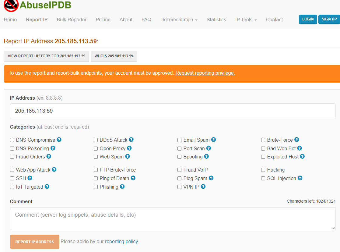Click the SIGN UP button
The width and height of the screenshot is (340, 252).
pyautogui.click(x=329, y=19)
